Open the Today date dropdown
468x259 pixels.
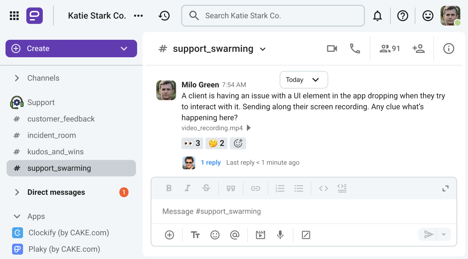tap(304, 80)
